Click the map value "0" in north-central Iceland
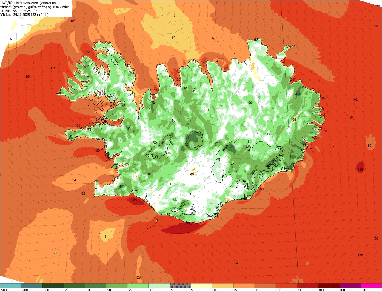This screenshot has height=292, width=382. click(208, 110)
